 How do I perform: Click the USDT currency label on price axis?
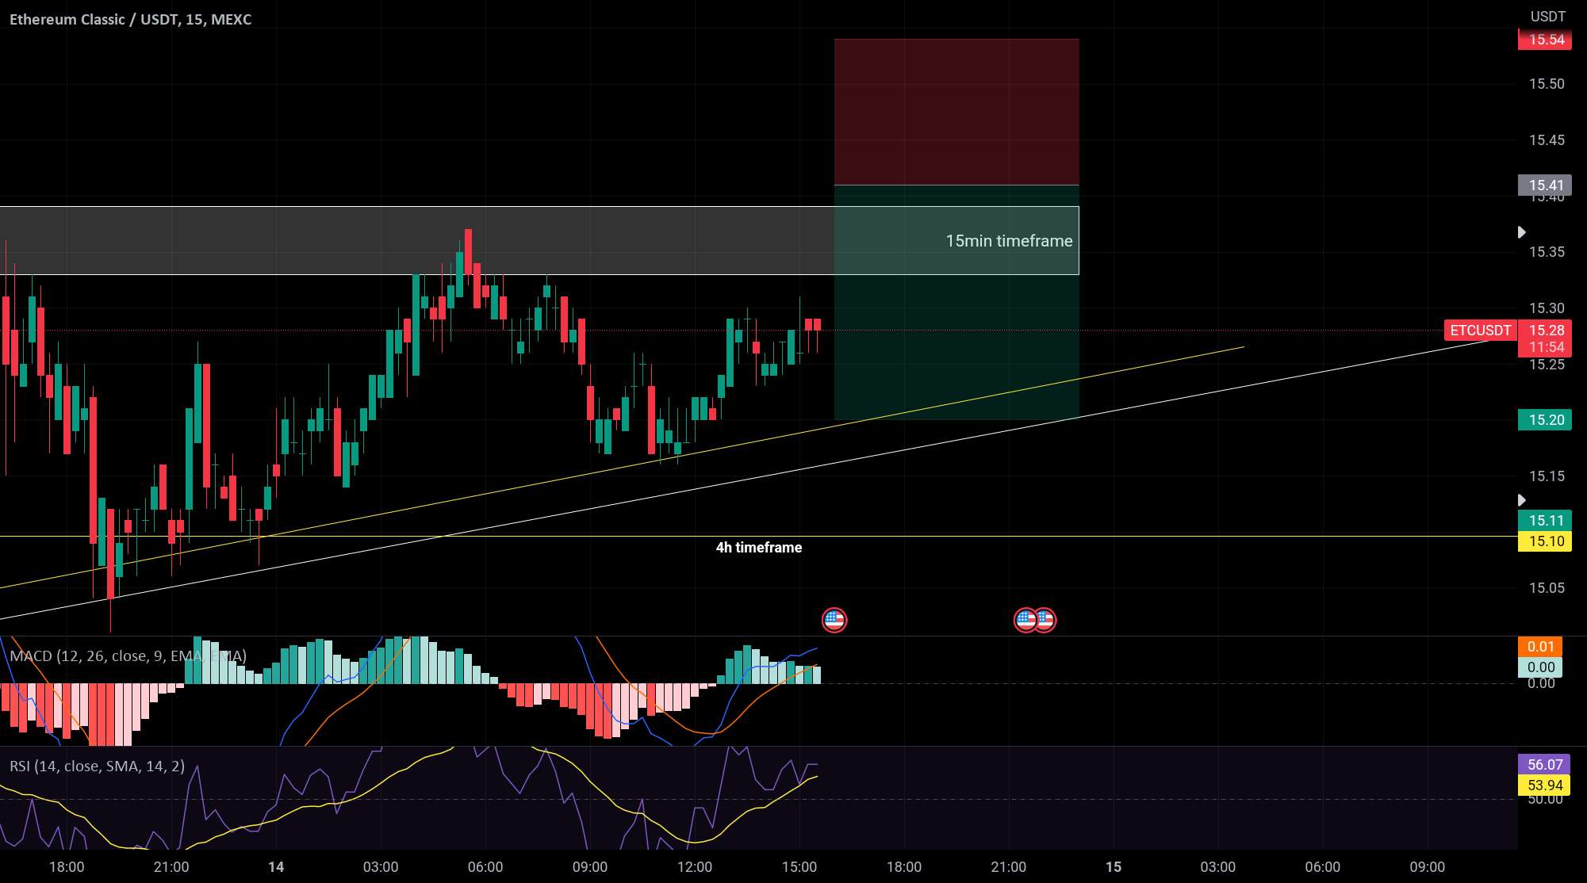1547,17
